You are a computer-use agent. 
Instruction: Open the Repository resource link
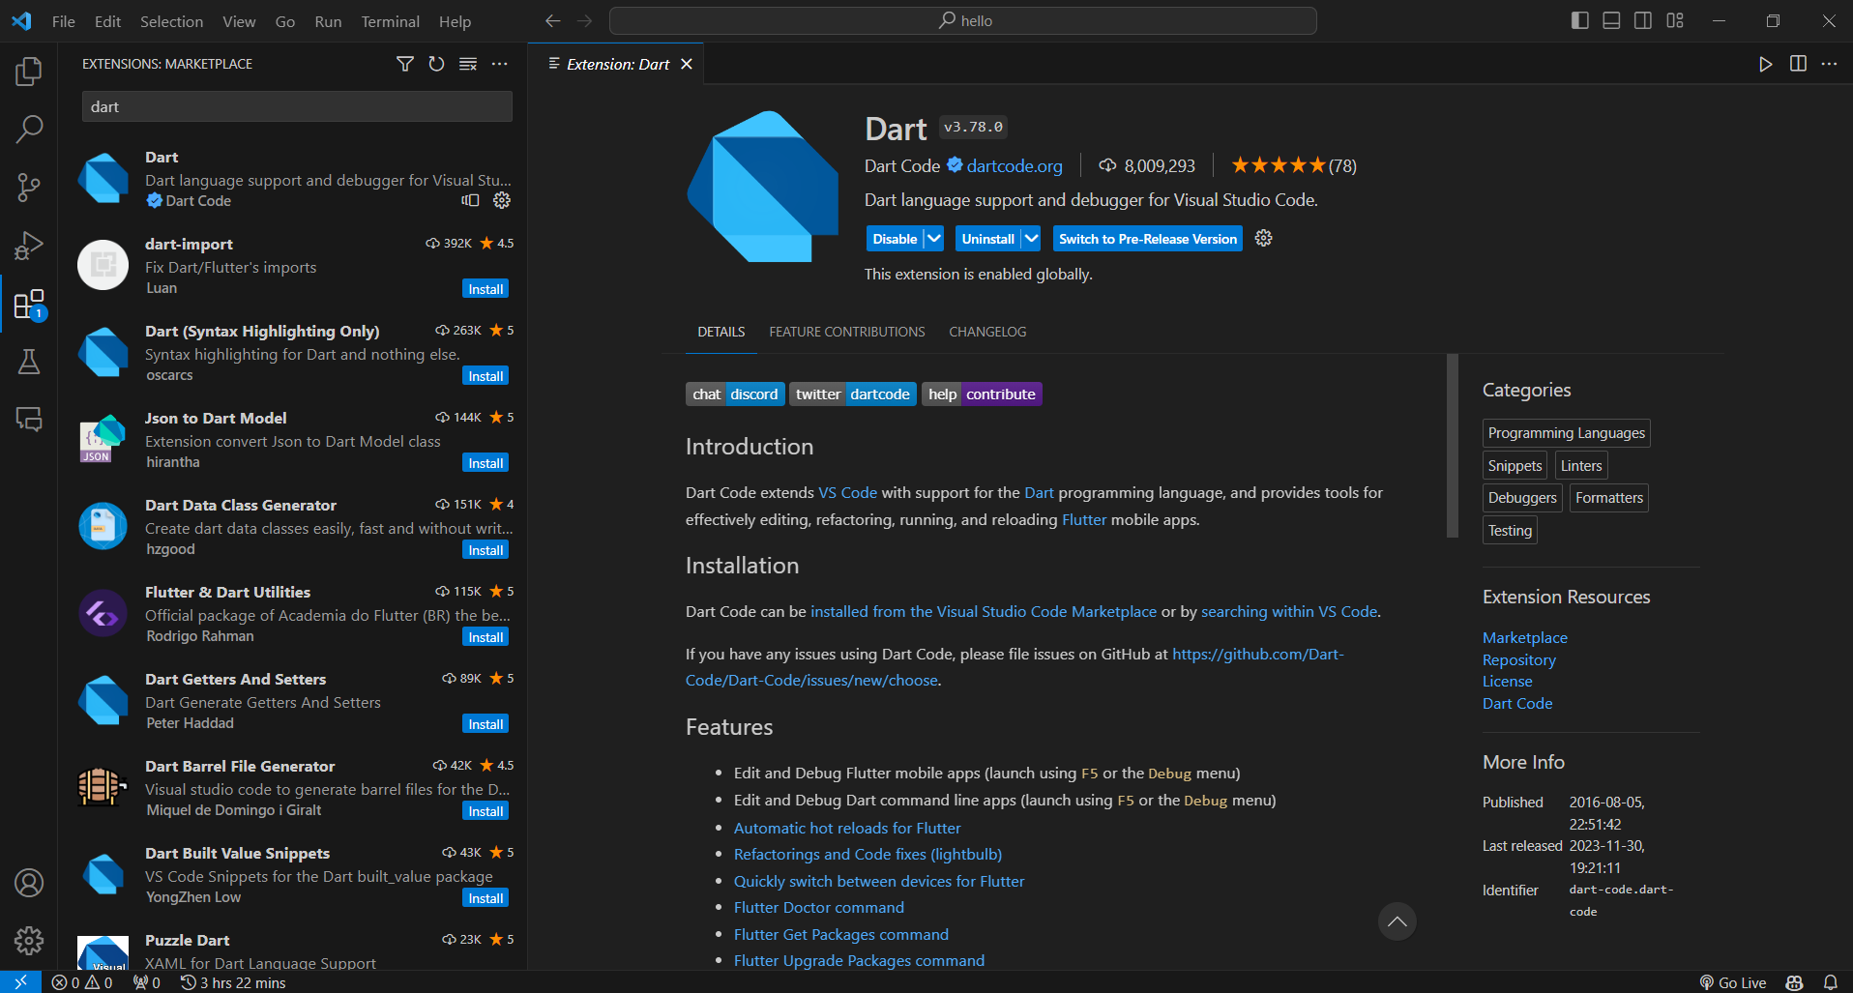[x=1519, y=659]
